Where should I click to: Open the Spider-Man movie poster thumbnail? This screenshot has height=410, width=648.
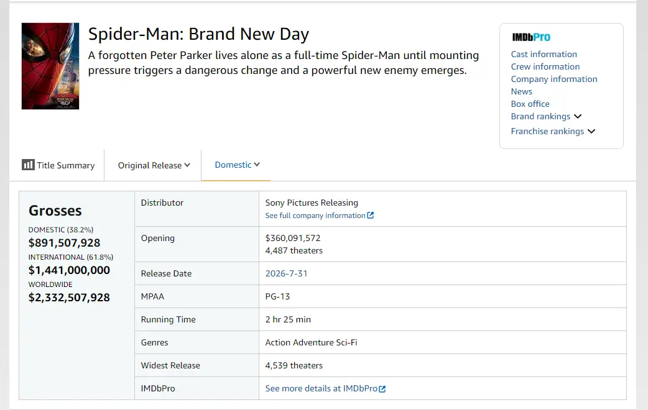(50, 66)
